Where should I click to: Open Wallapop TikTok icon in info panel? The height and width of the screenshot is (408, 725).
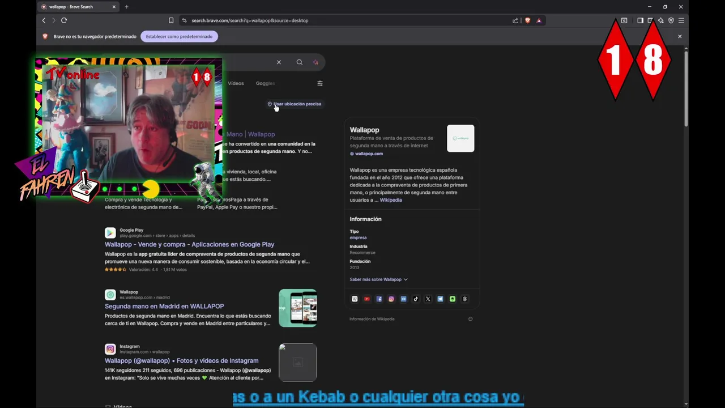click(x=416, y=299)
